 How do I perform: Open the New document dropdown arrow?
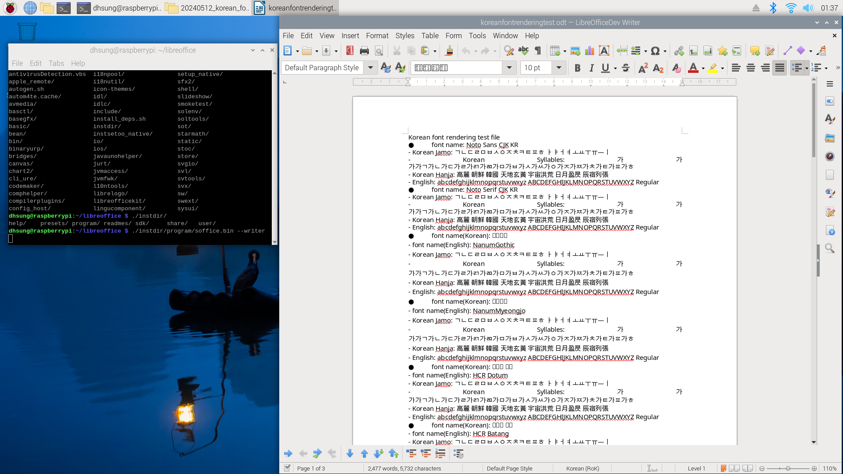pyautogui.click(x=298, y=51)
